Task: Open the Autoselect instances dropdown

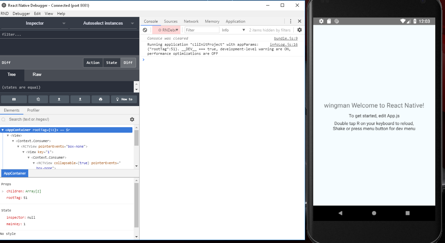Action: (103, 23)
